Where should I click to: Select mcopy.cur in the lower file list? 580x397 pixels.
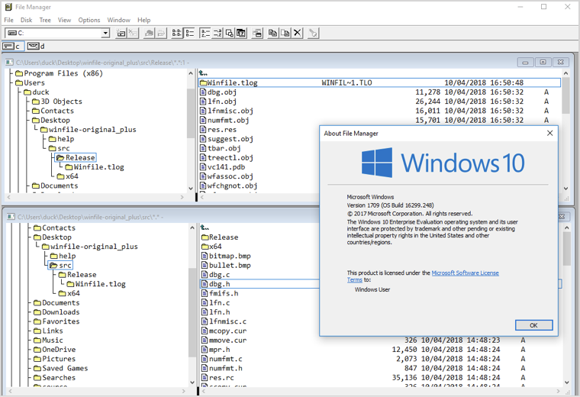point(224,331)
